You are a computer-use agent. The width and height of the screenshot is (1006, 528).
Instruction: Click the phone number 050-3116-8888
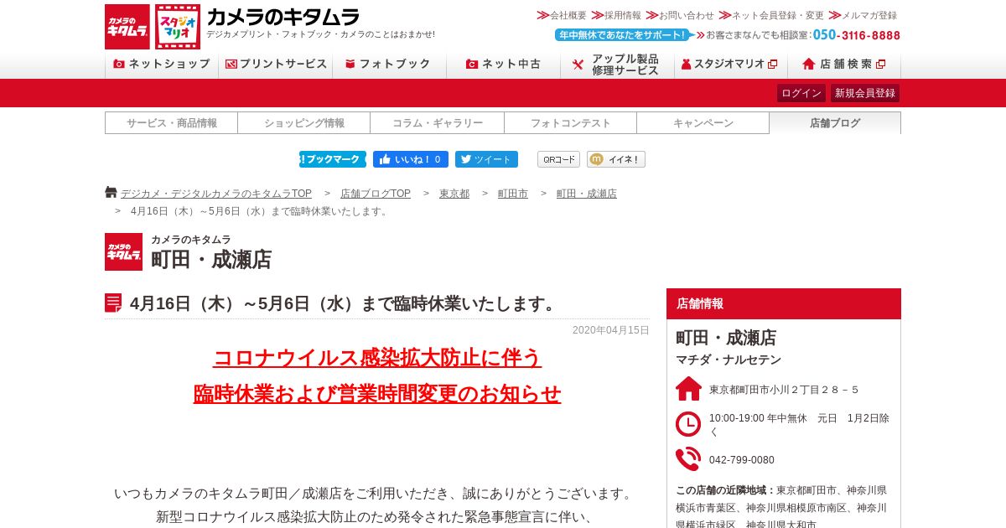(x=857, y=35)
